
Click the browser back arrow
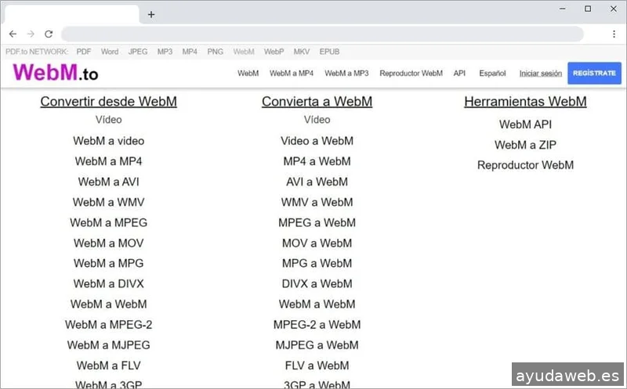point(13,34)
